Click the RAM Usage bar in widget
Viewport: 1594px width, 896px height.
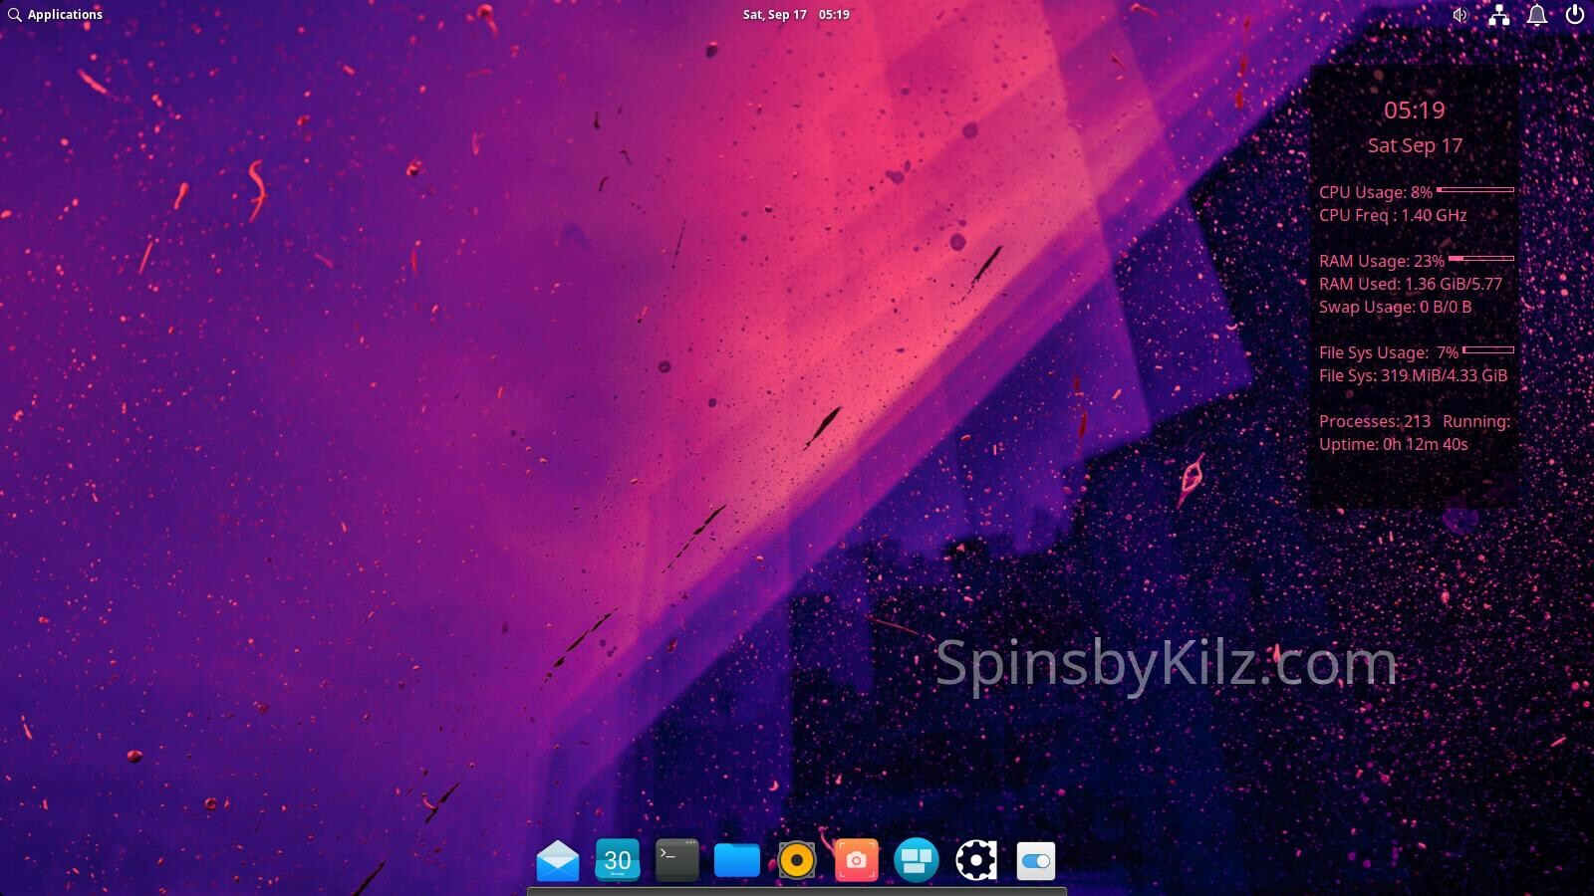(x=1481, y=258)
